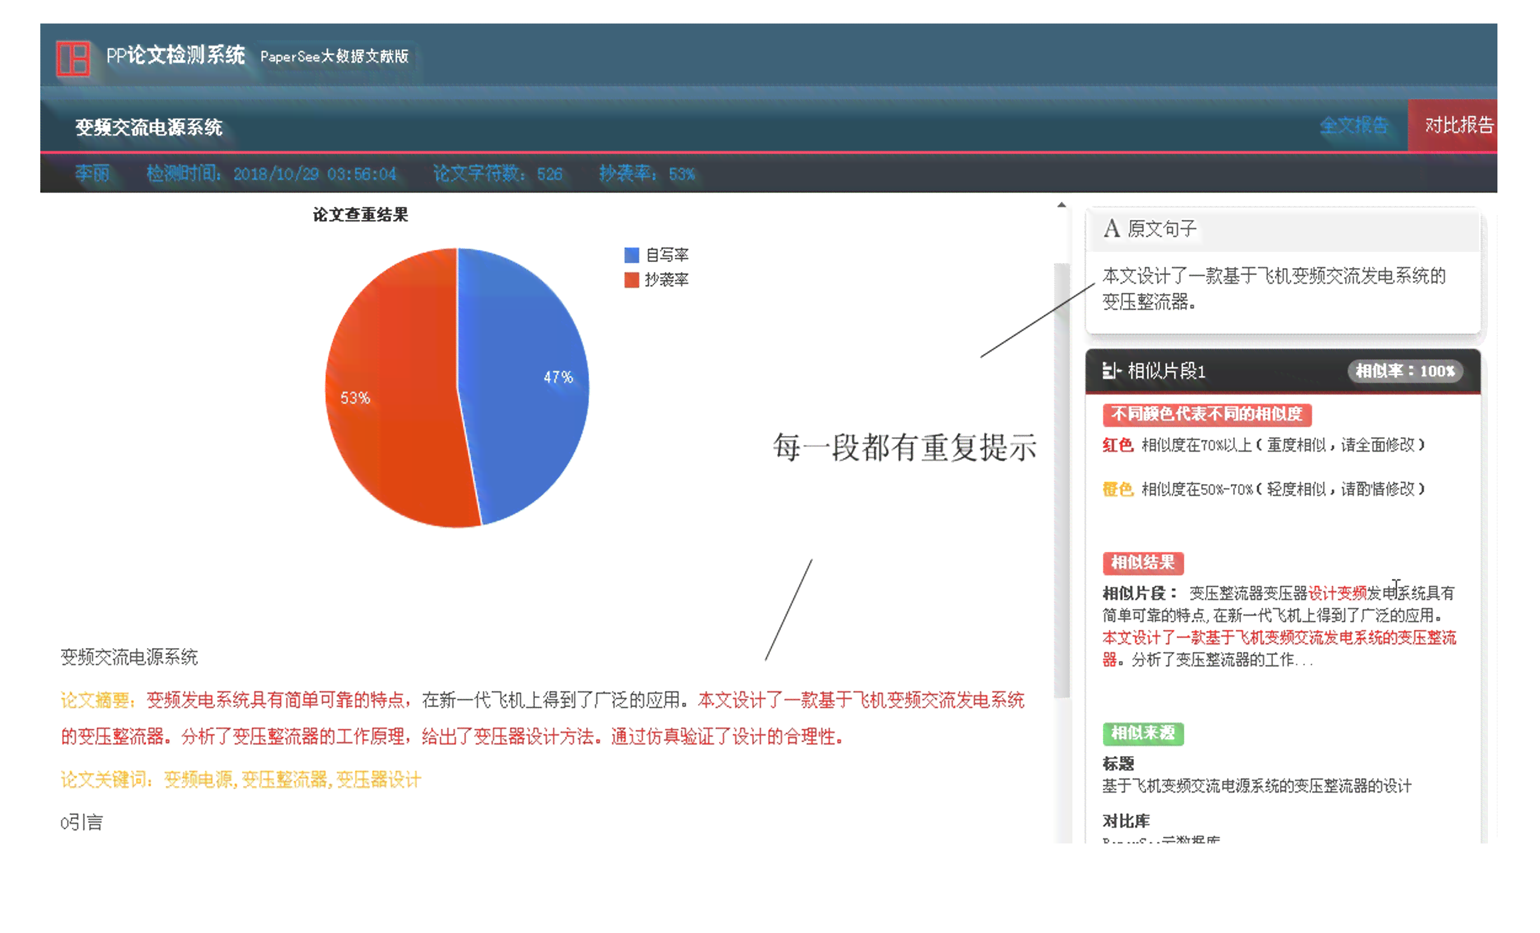1540x933 pixels.
Task: Click the 原文句子 A icon
Action: pyautogui.click(x=1111, y=228)
